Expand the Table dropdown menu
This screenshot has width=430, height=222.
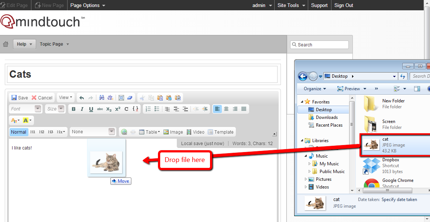pos(149,132)
